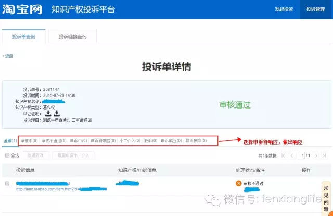Go to the first results page

pos(283,155)
